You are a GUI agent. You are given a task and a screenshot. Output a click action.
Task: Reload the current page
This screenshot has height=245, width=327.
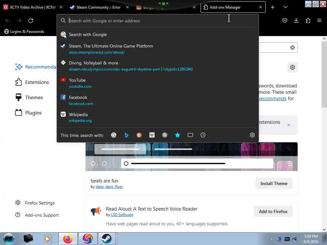click(x=31, y=21)
